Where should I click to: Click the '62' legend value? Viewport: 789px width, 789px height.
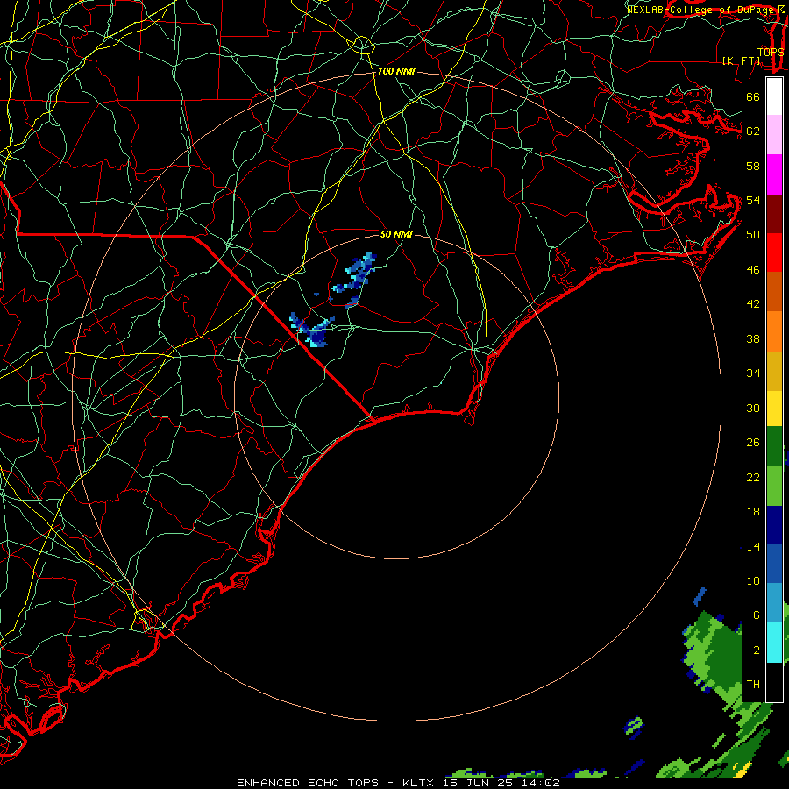click(x=753, y=131)
